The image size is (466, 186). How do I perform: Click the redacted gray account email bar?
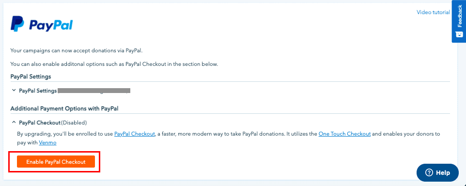(x=94, y=91)
